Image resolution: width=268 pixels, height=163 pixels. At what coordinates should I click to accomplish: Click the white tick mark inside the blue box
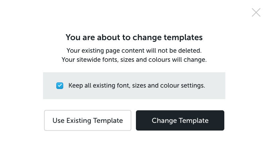point(60,86)
